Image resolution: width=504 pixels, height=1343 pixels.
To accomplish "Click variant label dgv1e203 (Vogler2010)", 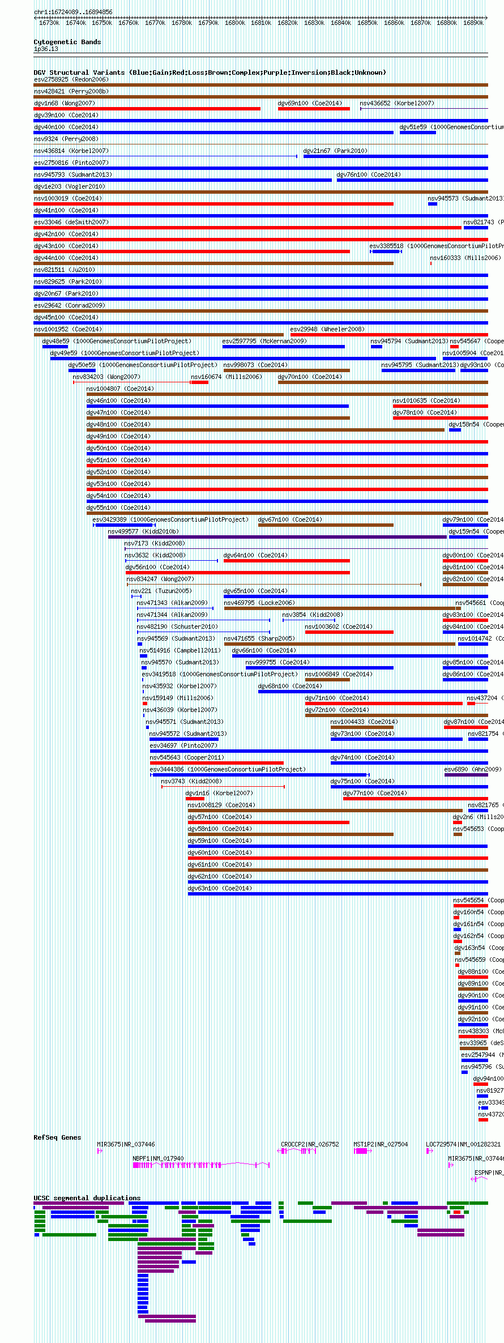I will pos(70,186).
